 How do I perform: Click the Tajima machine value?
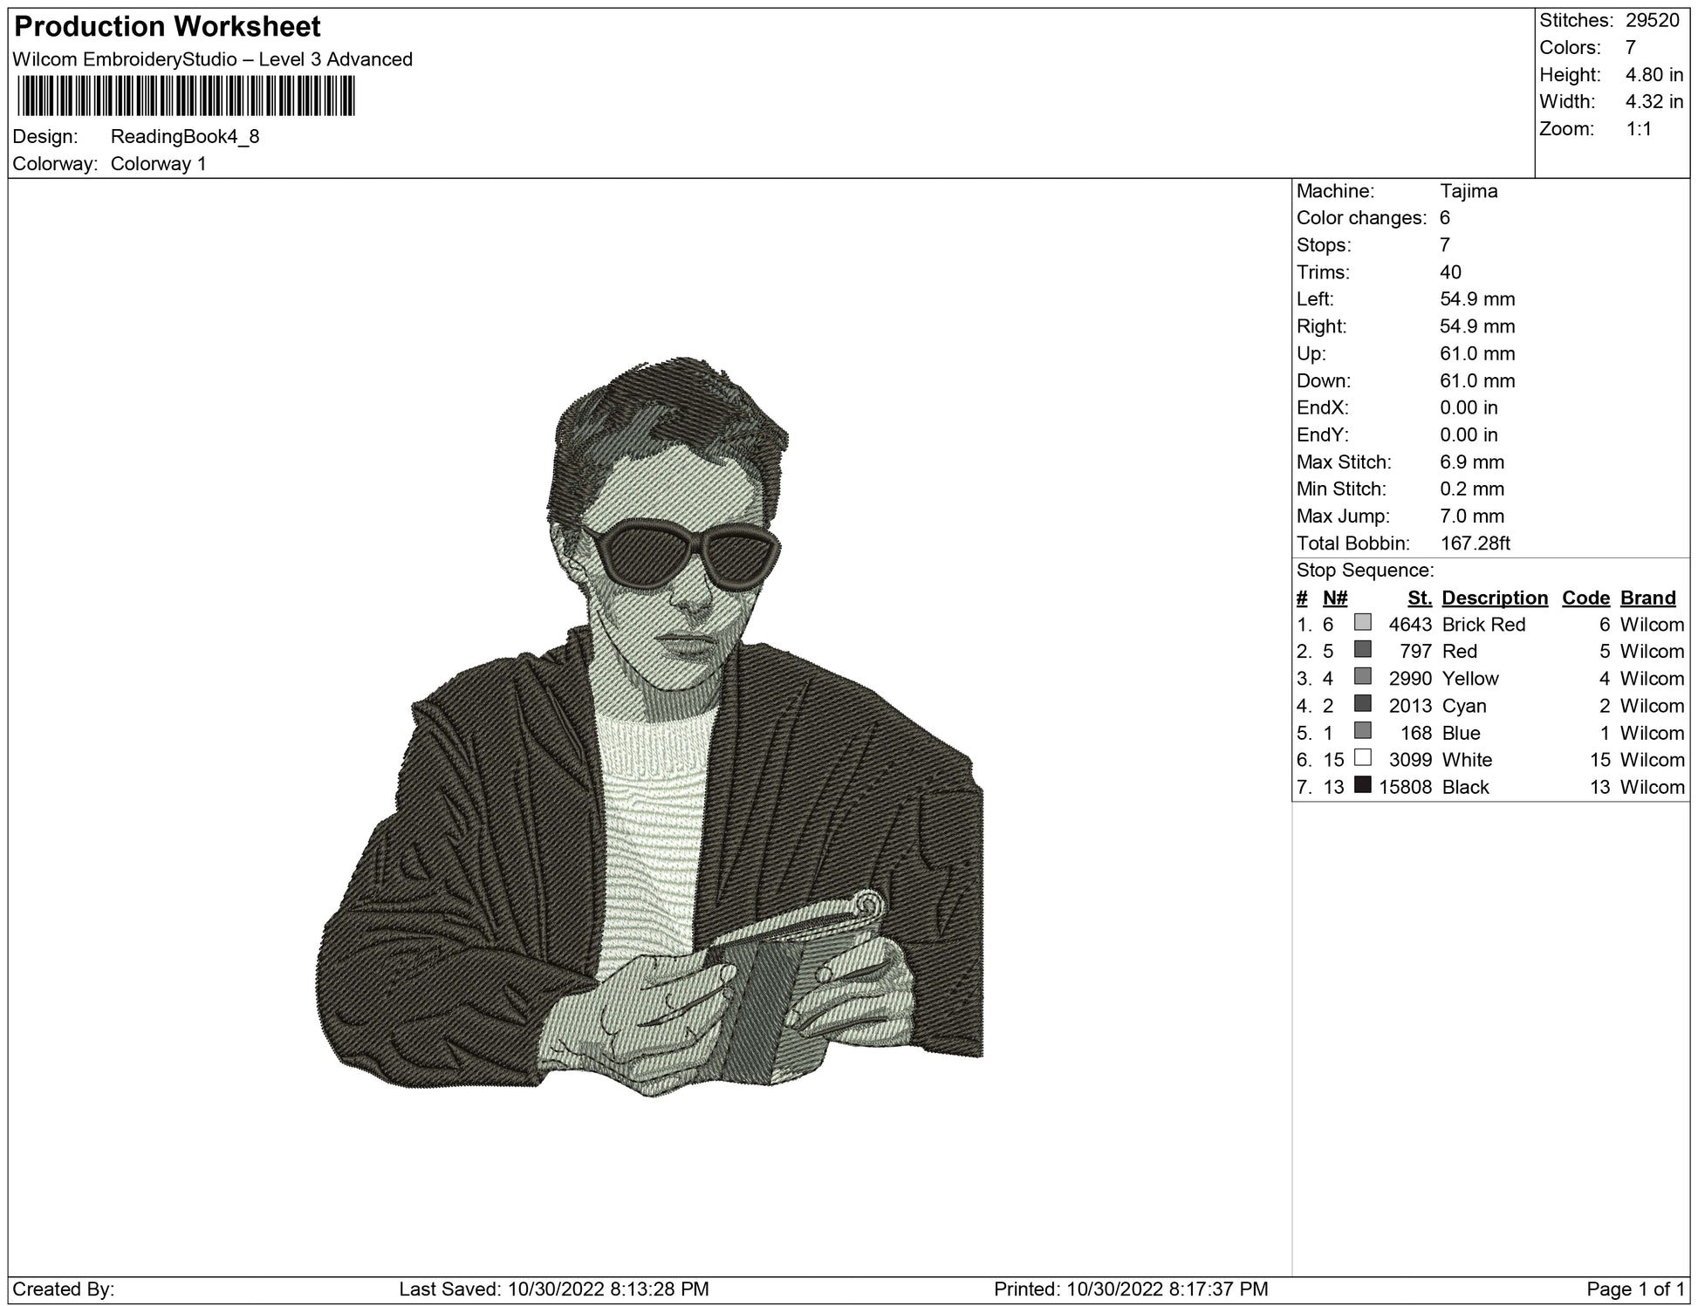pos(1469,191)
